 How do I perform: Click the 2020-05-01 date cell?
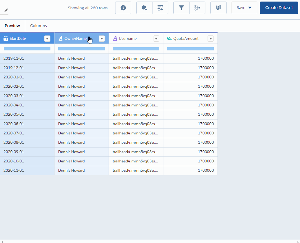[27, 114]
